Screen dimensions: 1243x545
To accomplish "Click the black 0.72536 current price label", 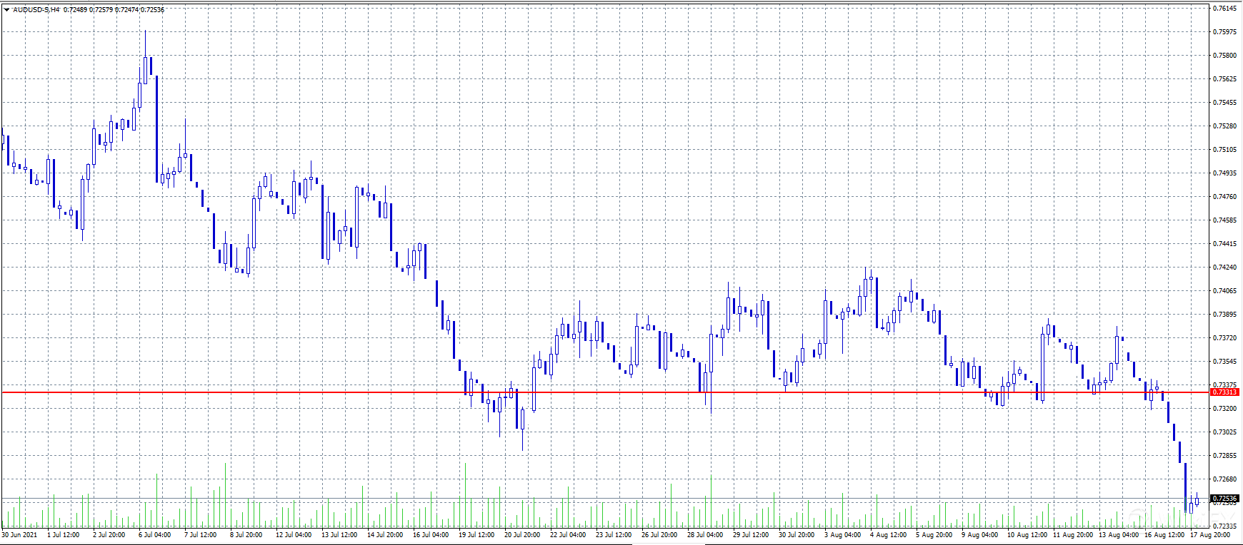I will tap(1224, 499).
